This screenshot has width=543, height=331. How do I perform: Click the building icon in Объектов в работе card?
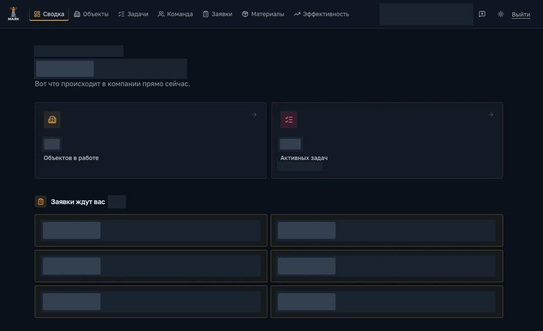(x=52, y=120)
